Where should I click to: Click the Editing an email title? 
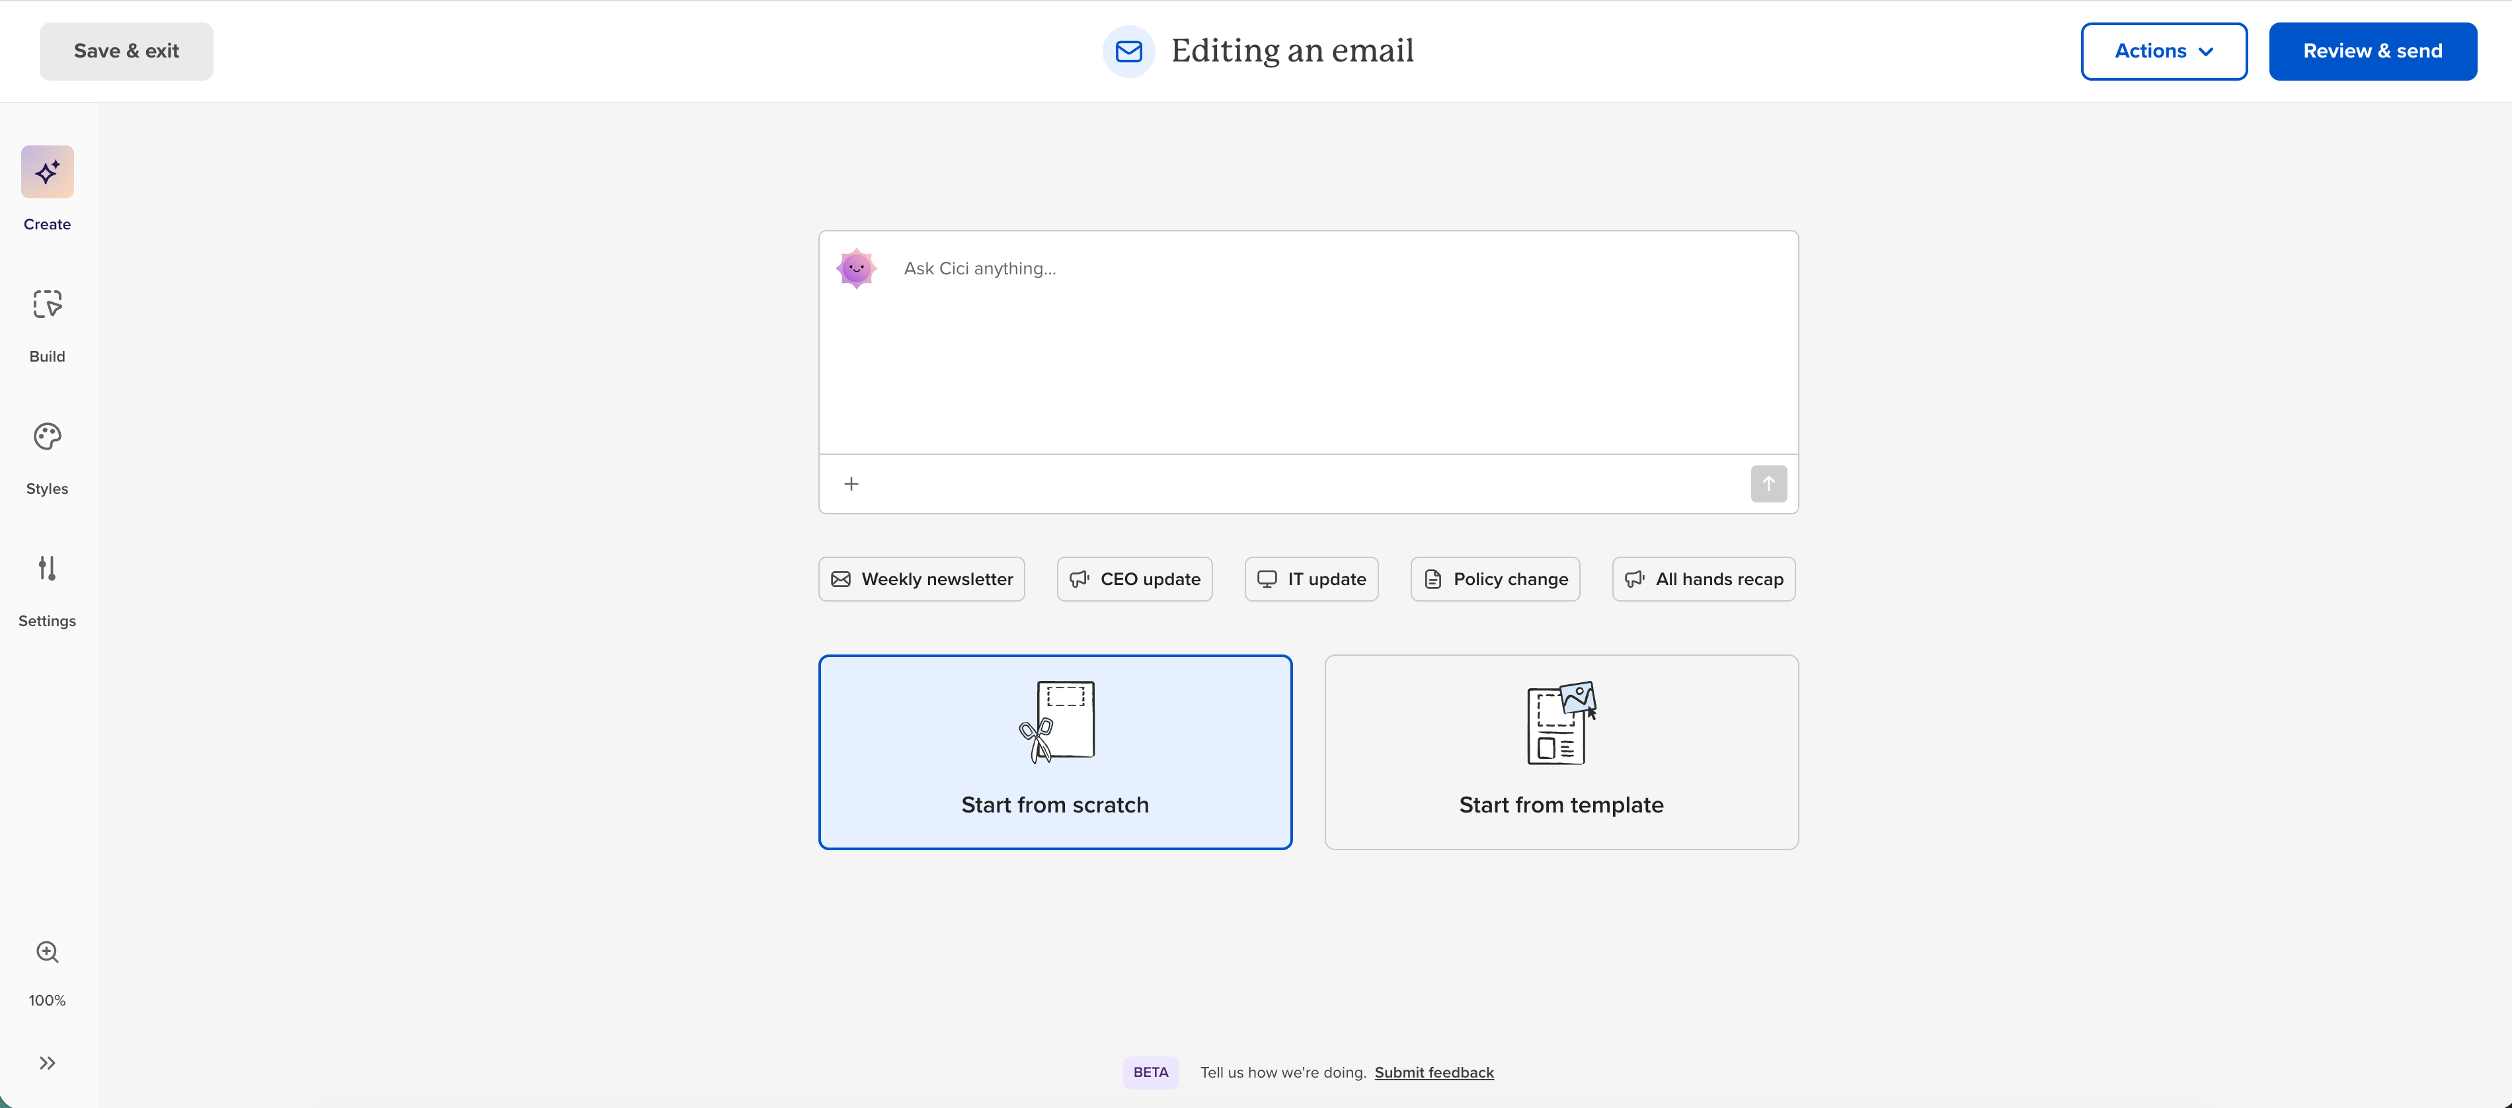(1292, 51)
